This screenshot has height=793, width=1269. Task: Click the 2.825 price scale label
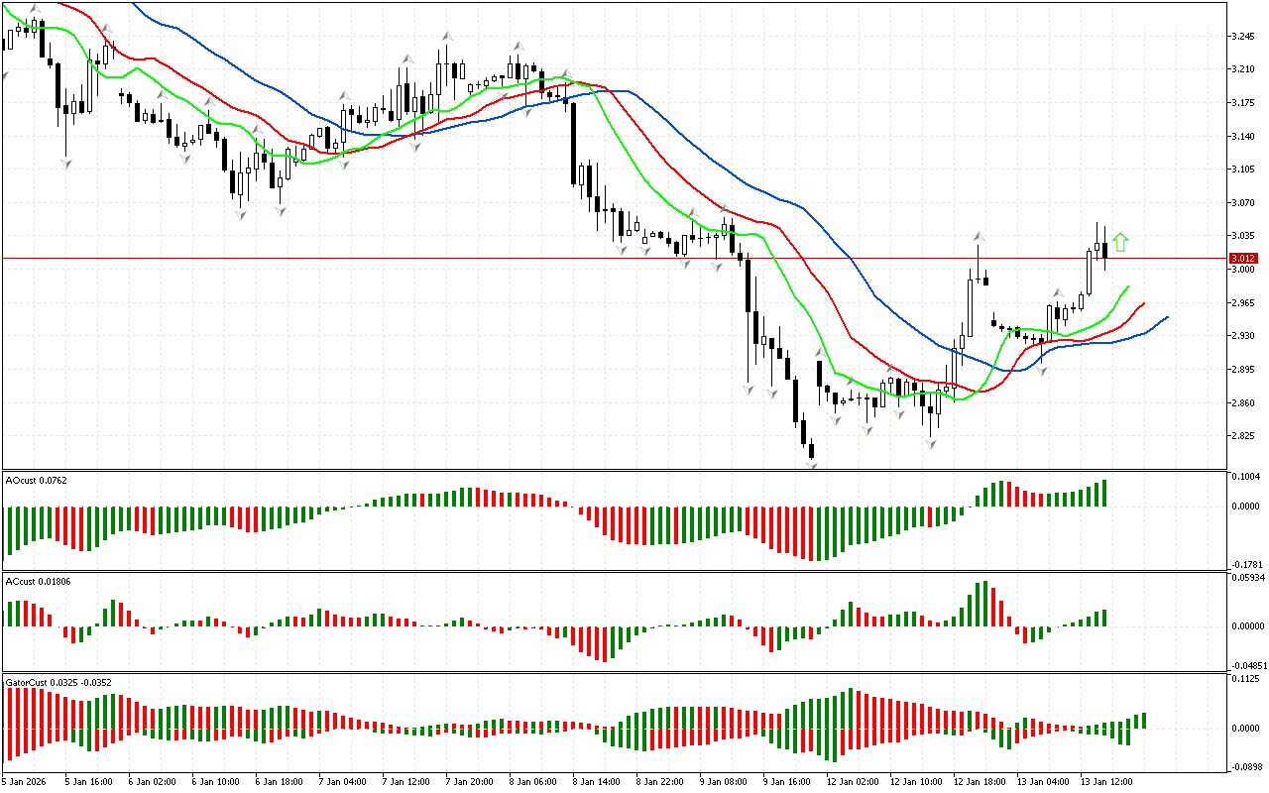click(1243, 436)
